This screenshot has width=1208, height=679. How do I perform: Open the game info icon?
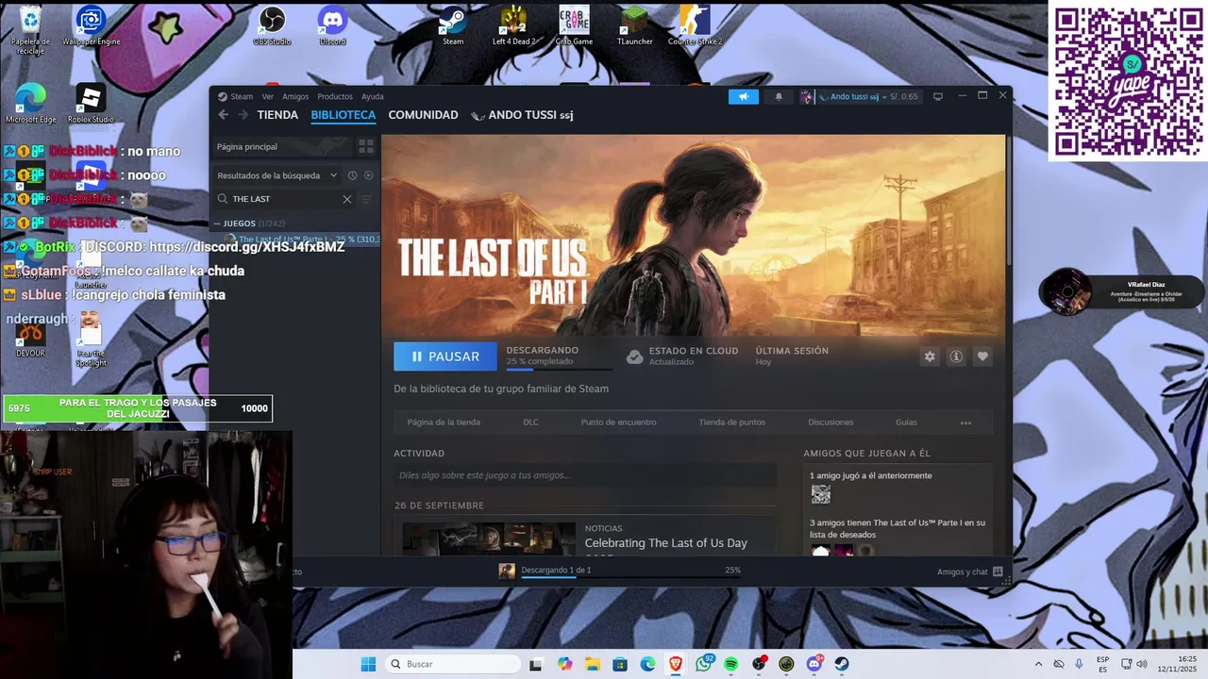click(956, 356)
